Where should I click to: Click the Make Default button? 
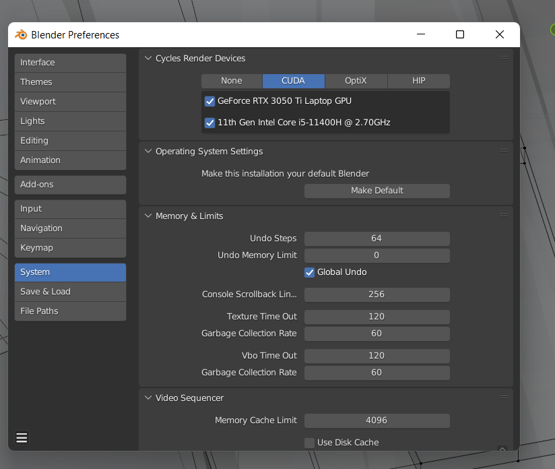(377, 191)
